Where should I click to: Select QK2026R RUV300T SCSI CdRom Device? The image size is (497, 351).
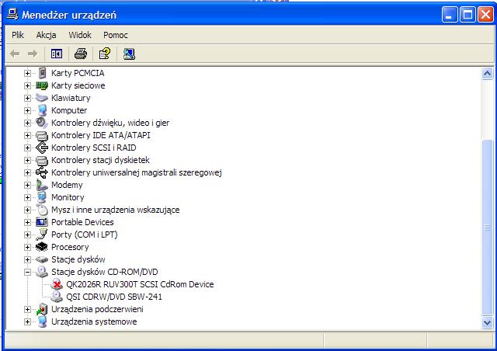(140, 284)
